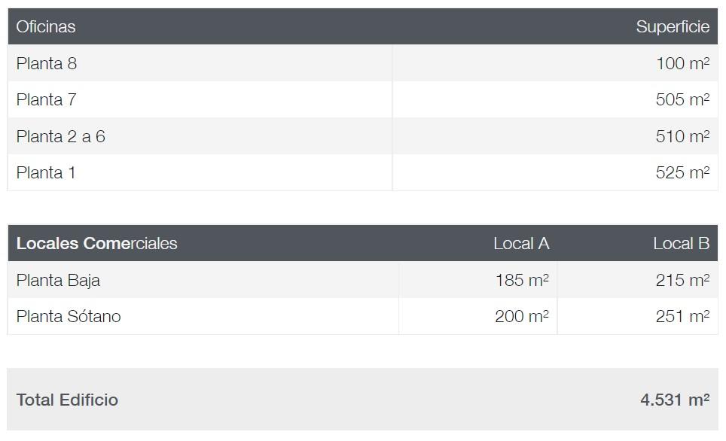726x441 pixels.
Task: Select the 200 m² Local A value
Action: click(x=522, y=316)
